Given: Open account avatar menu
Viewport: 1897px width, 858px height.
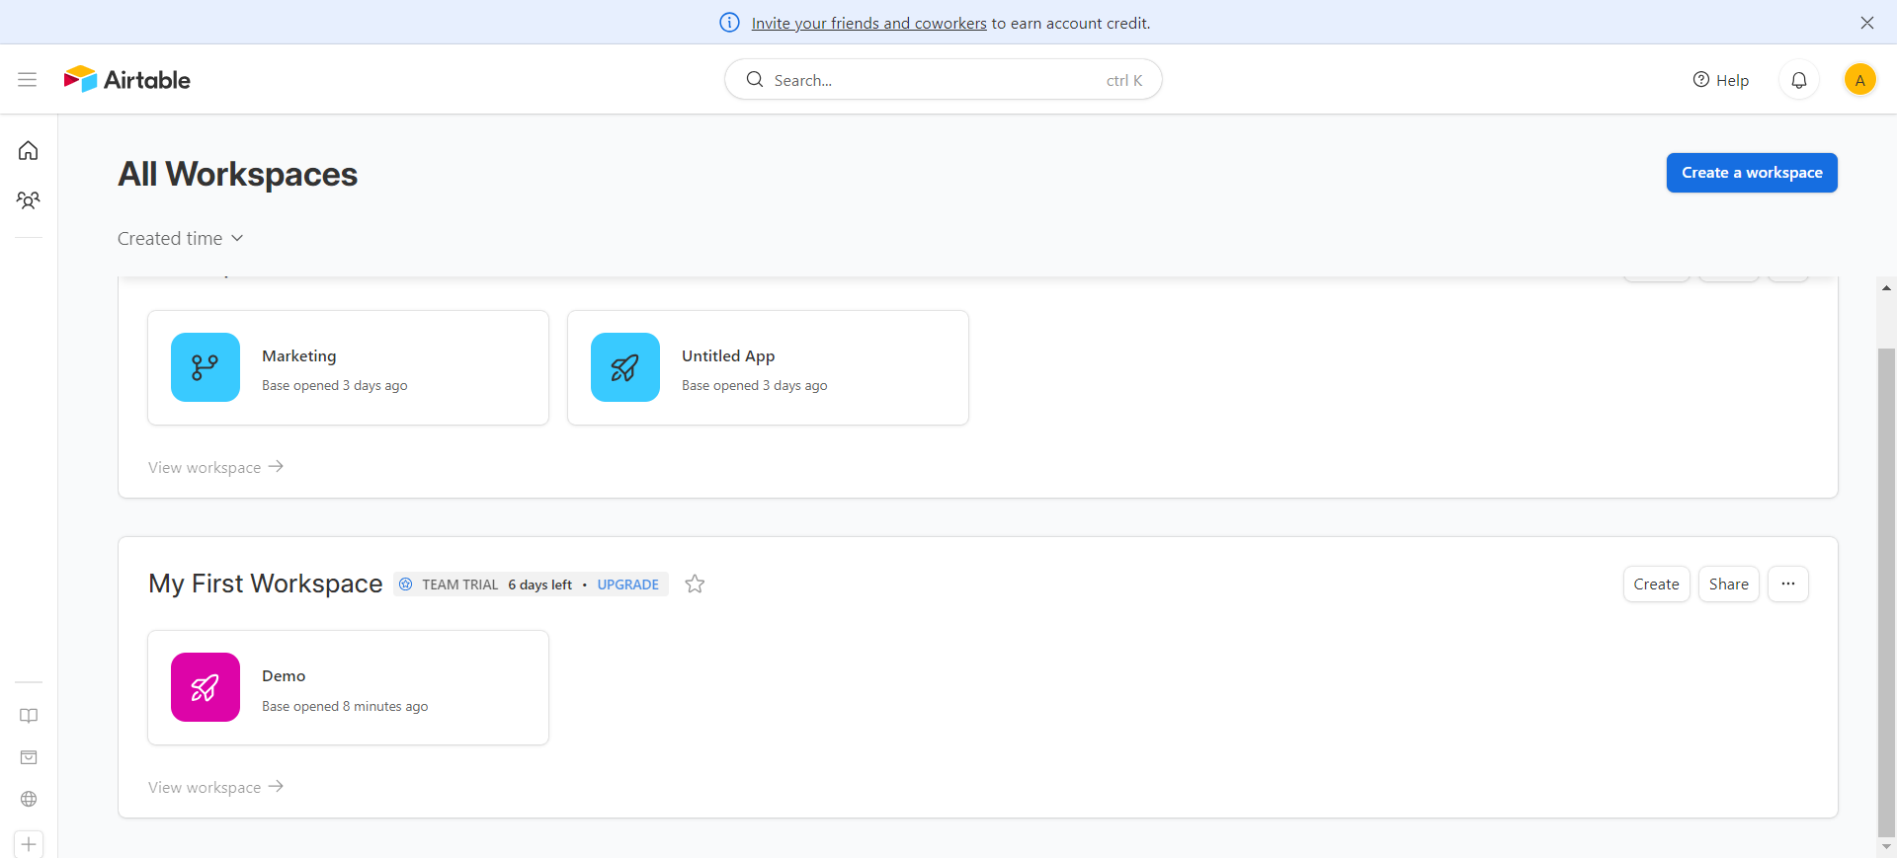Looking at the screenshot, I should pos(1860,80).
